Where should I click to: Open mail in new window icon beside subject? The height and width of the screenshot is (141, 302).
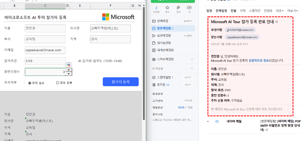(277, 22)
